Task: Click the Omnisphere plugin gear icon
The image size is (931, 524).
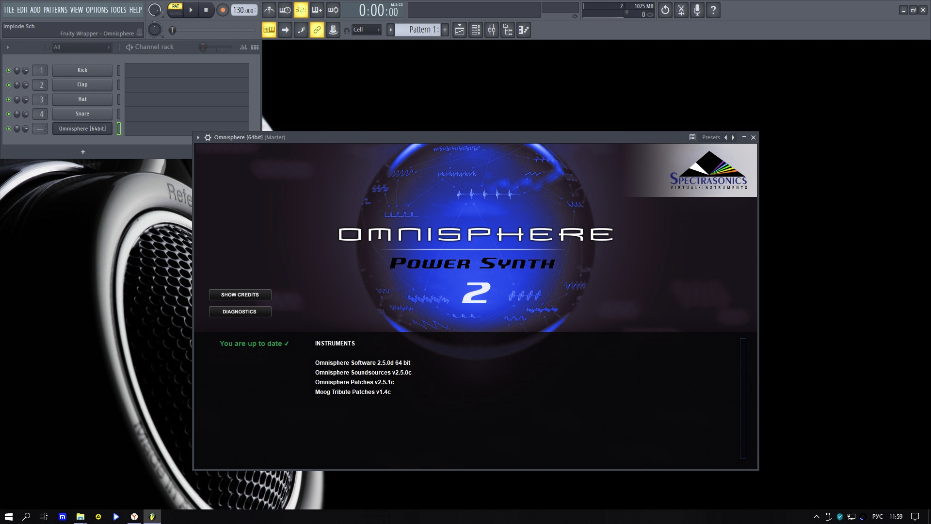Action: pos(208,138)
